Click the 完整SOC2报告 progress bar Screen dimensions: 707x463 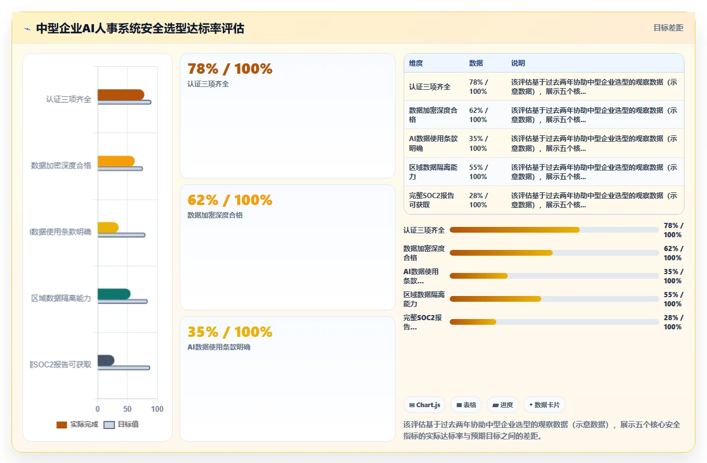(554, 322)
